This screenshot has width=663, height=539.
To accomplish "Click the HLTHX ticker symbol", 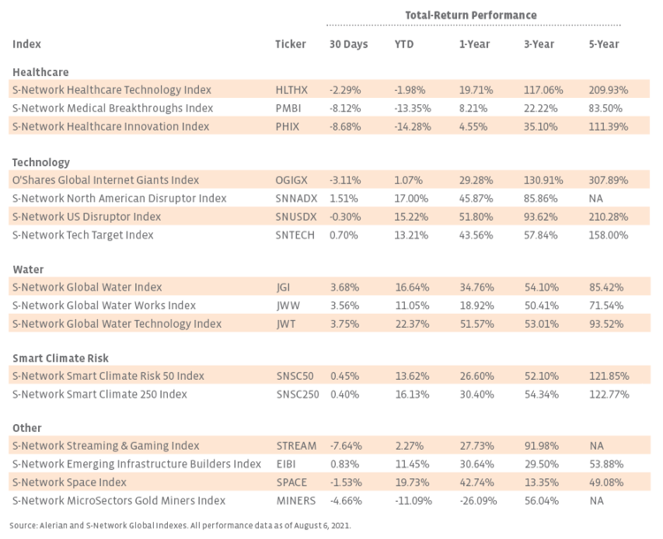I will click(293, 89).
